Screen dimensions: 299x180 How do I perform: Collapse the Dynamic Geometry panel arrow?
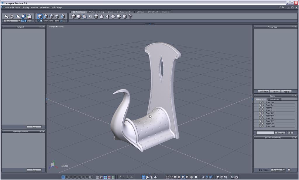tap(293, 137)
